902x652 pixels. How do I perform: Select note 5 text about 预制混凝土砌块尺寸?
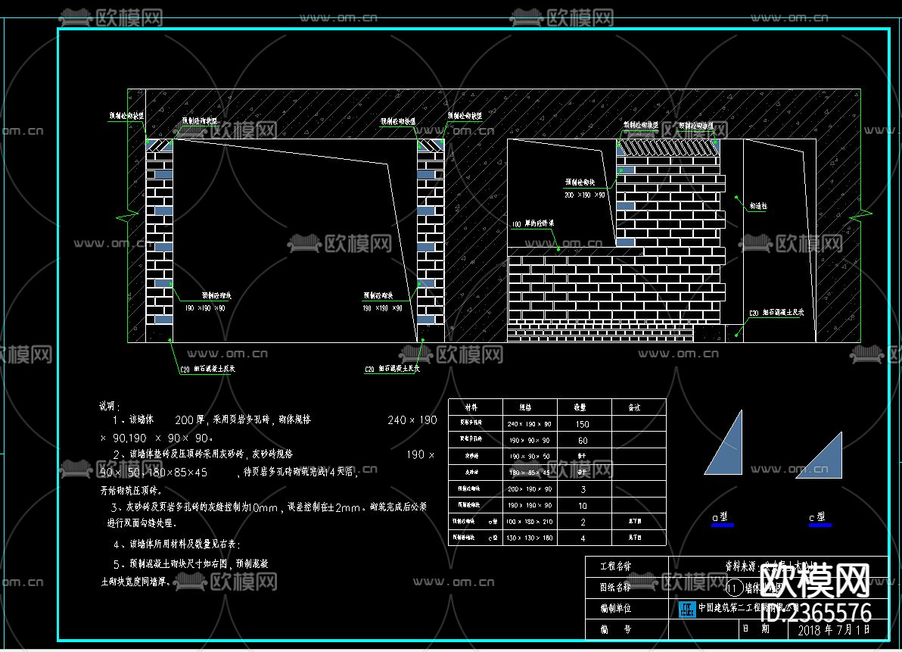coord(184,572)
